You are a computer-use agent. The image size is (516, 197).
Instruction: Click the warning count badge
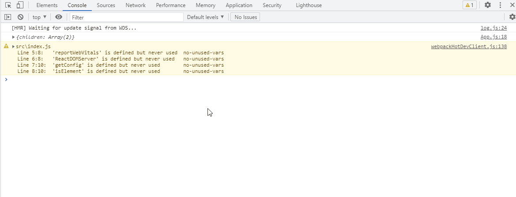click(x=469, y=5)
